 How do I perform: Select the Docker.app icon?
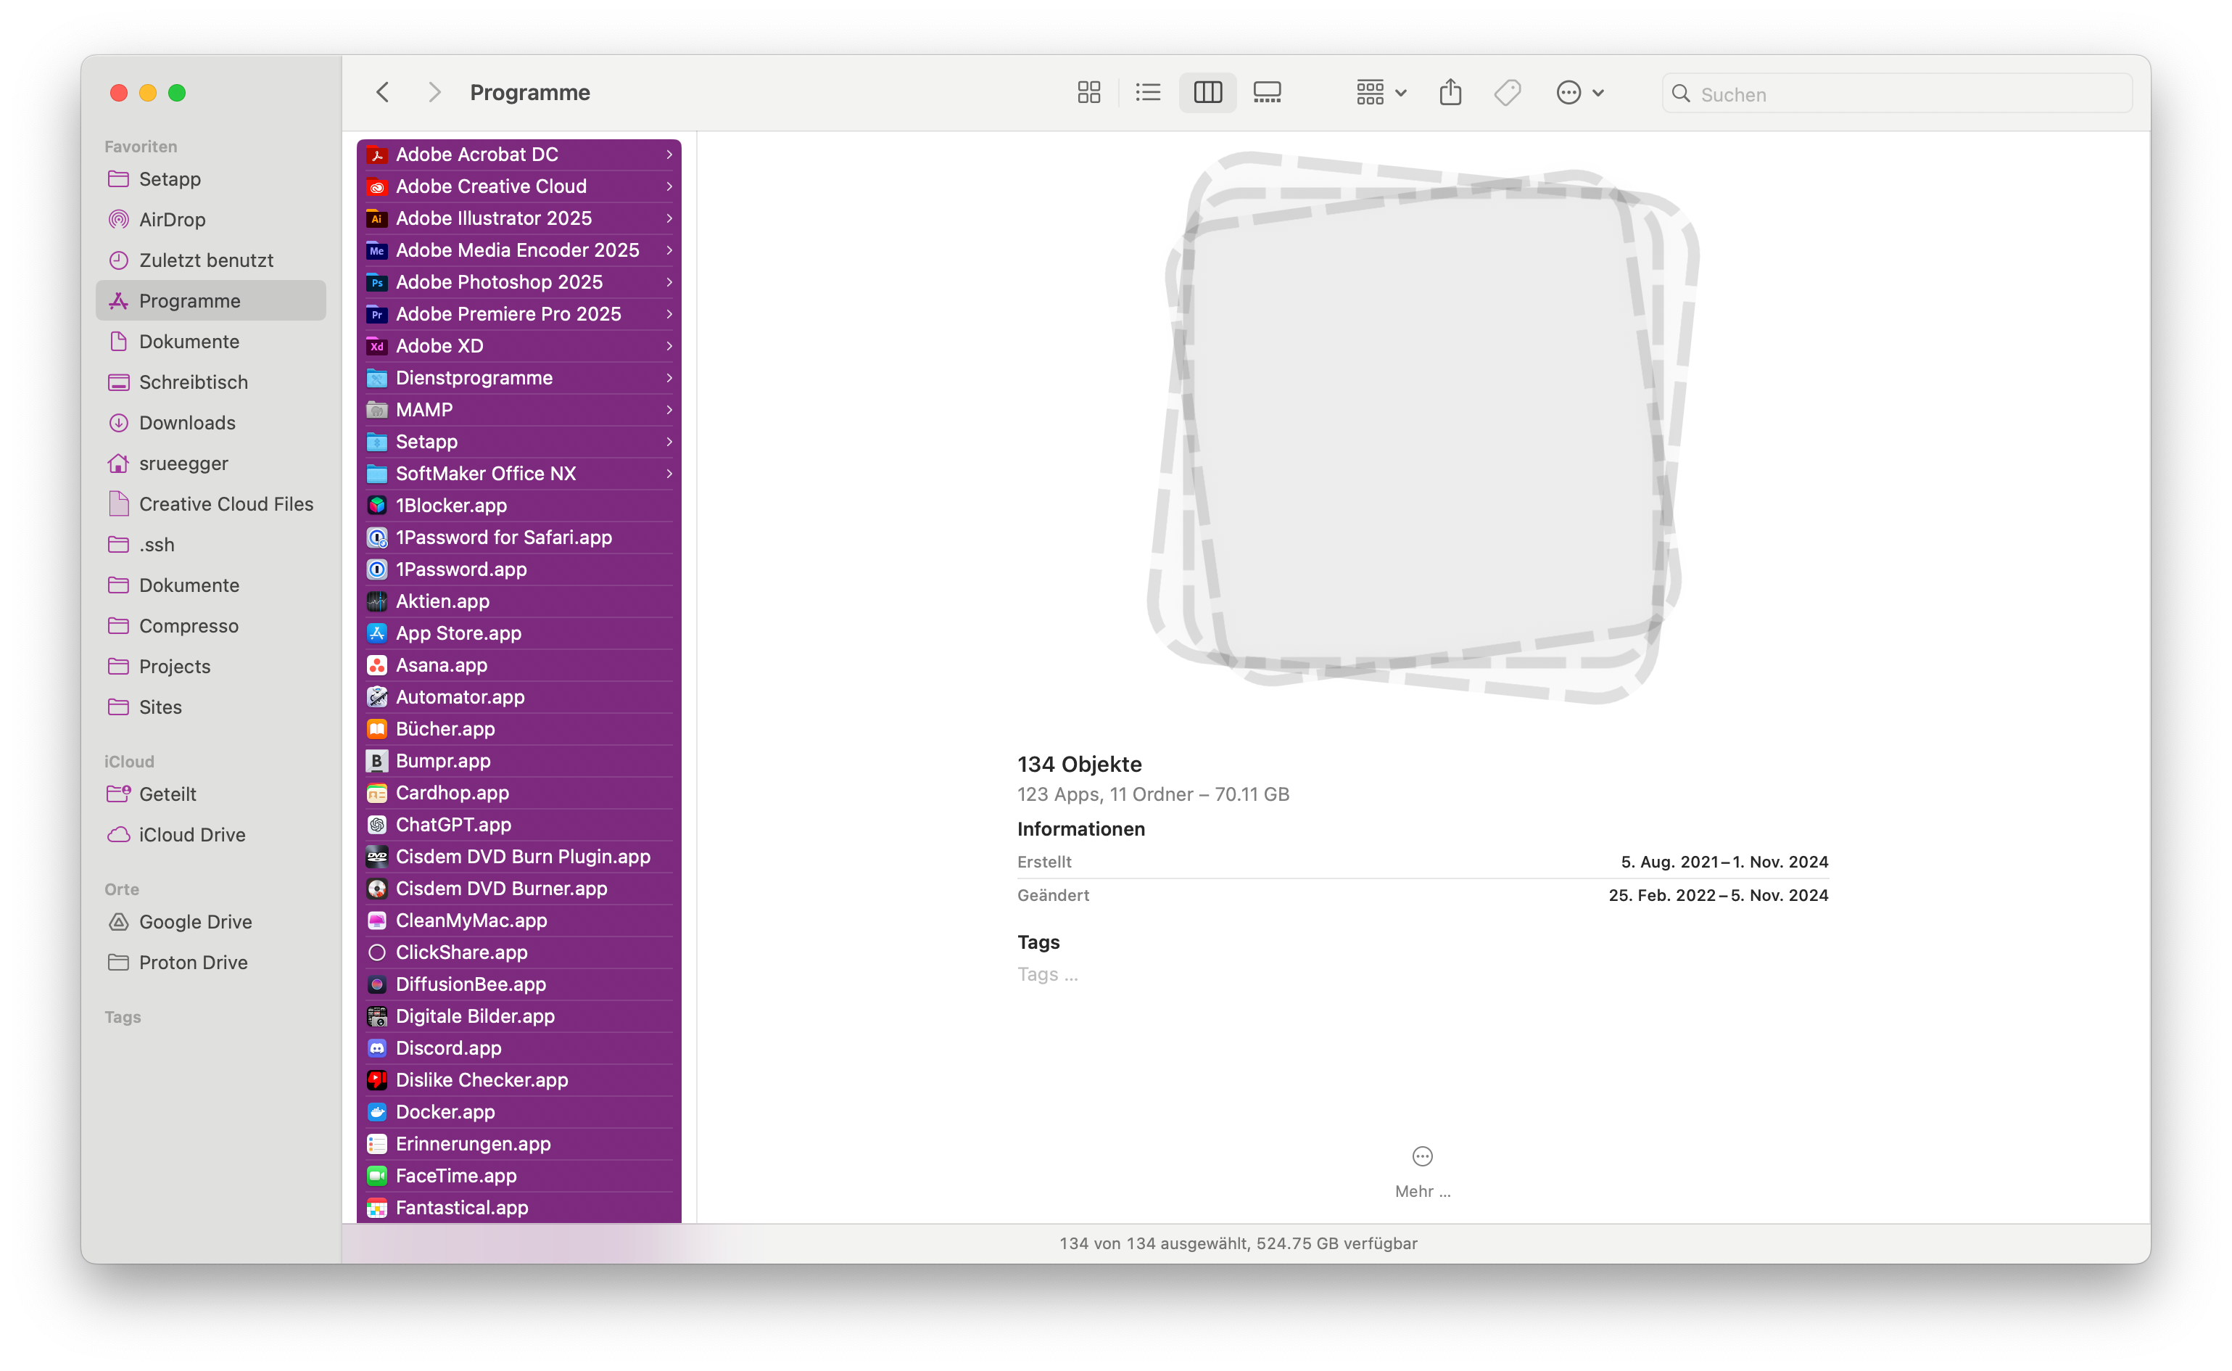(377, 1111)
